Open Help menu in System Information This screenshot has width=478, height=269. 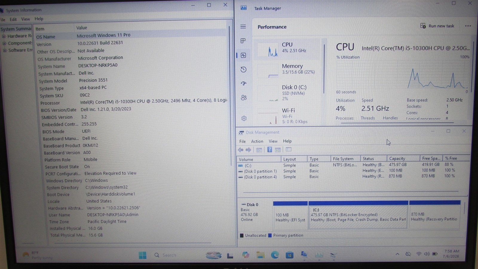[39, 19]
